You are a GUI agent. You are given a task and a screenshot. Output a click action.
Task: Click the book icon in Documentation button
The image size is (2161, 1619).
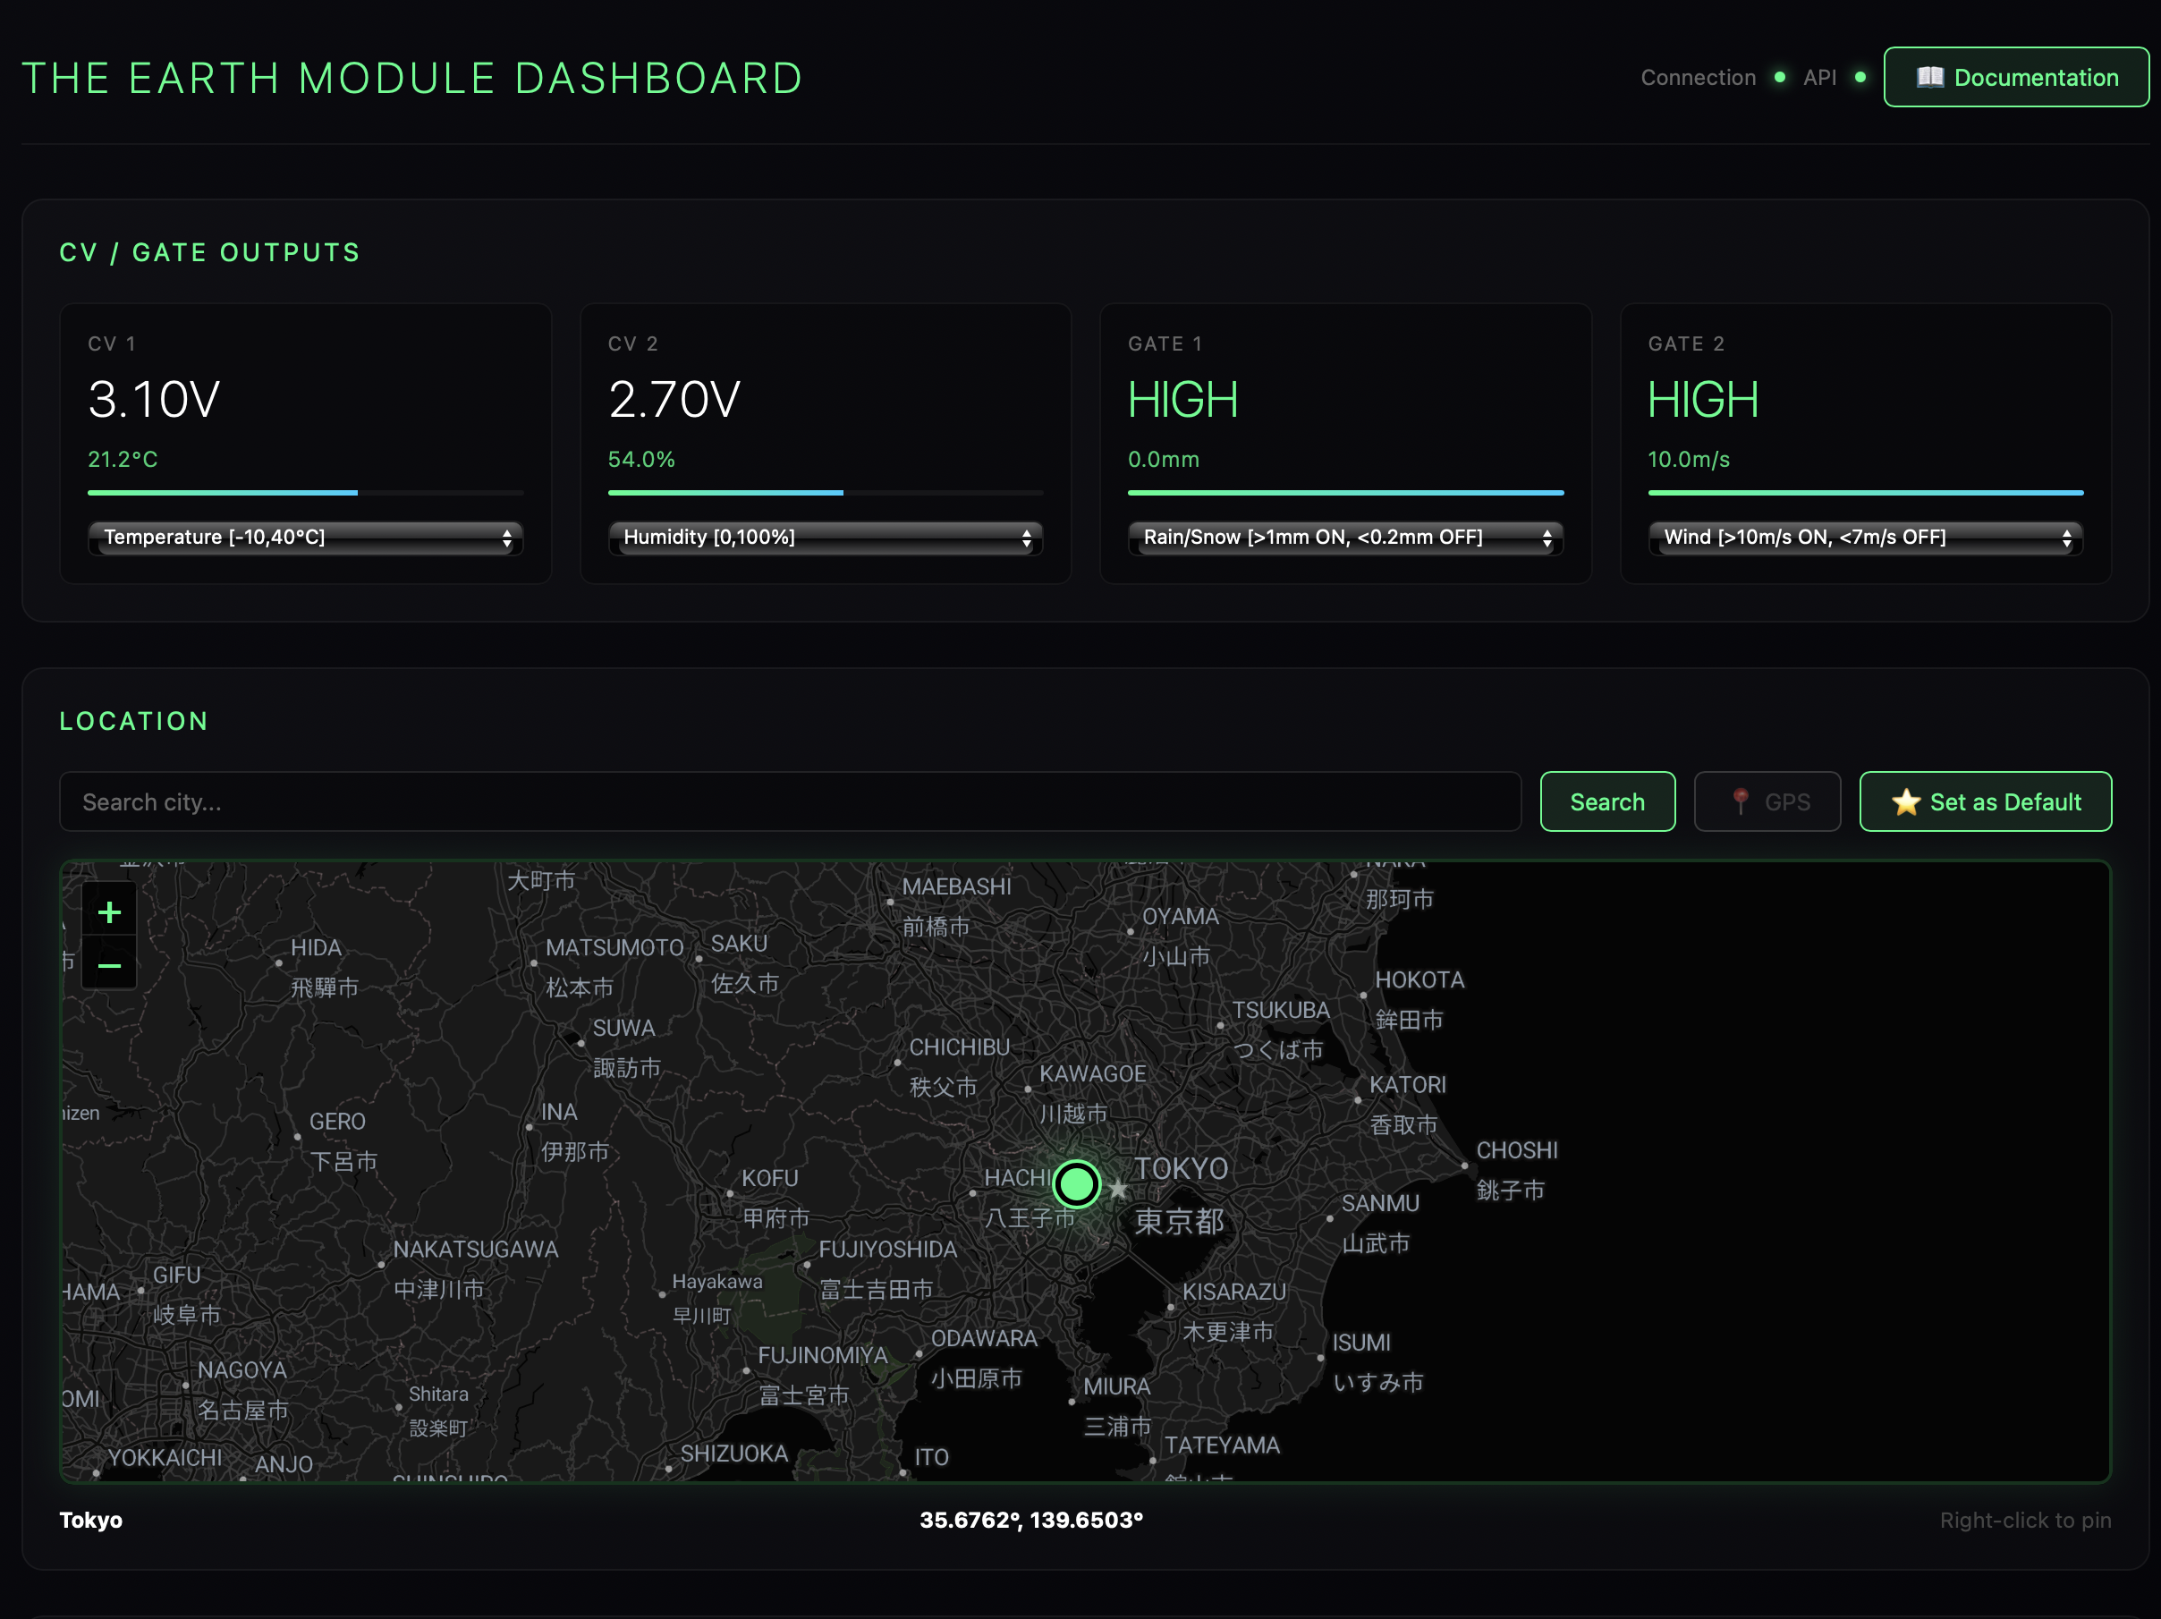point(1929,77)
